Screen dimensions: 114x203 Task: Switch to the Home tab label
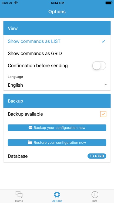click(x=19, y=201)
